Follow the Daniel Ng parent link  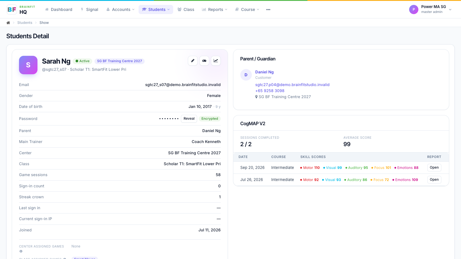point(264,72)
